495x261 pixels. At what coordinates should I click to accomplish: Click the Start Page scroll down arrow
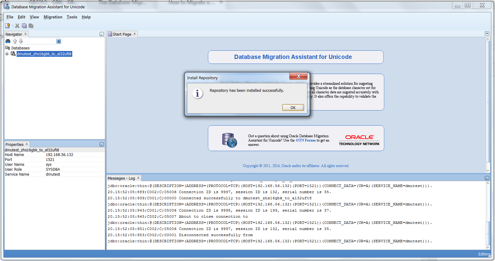click(488, 171)
